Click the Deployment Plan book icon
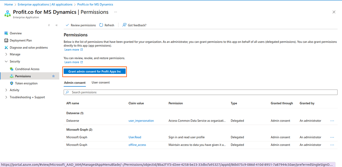Image resolution: width=342 pixels, height=167 pixels. click(x=6, y=40)
